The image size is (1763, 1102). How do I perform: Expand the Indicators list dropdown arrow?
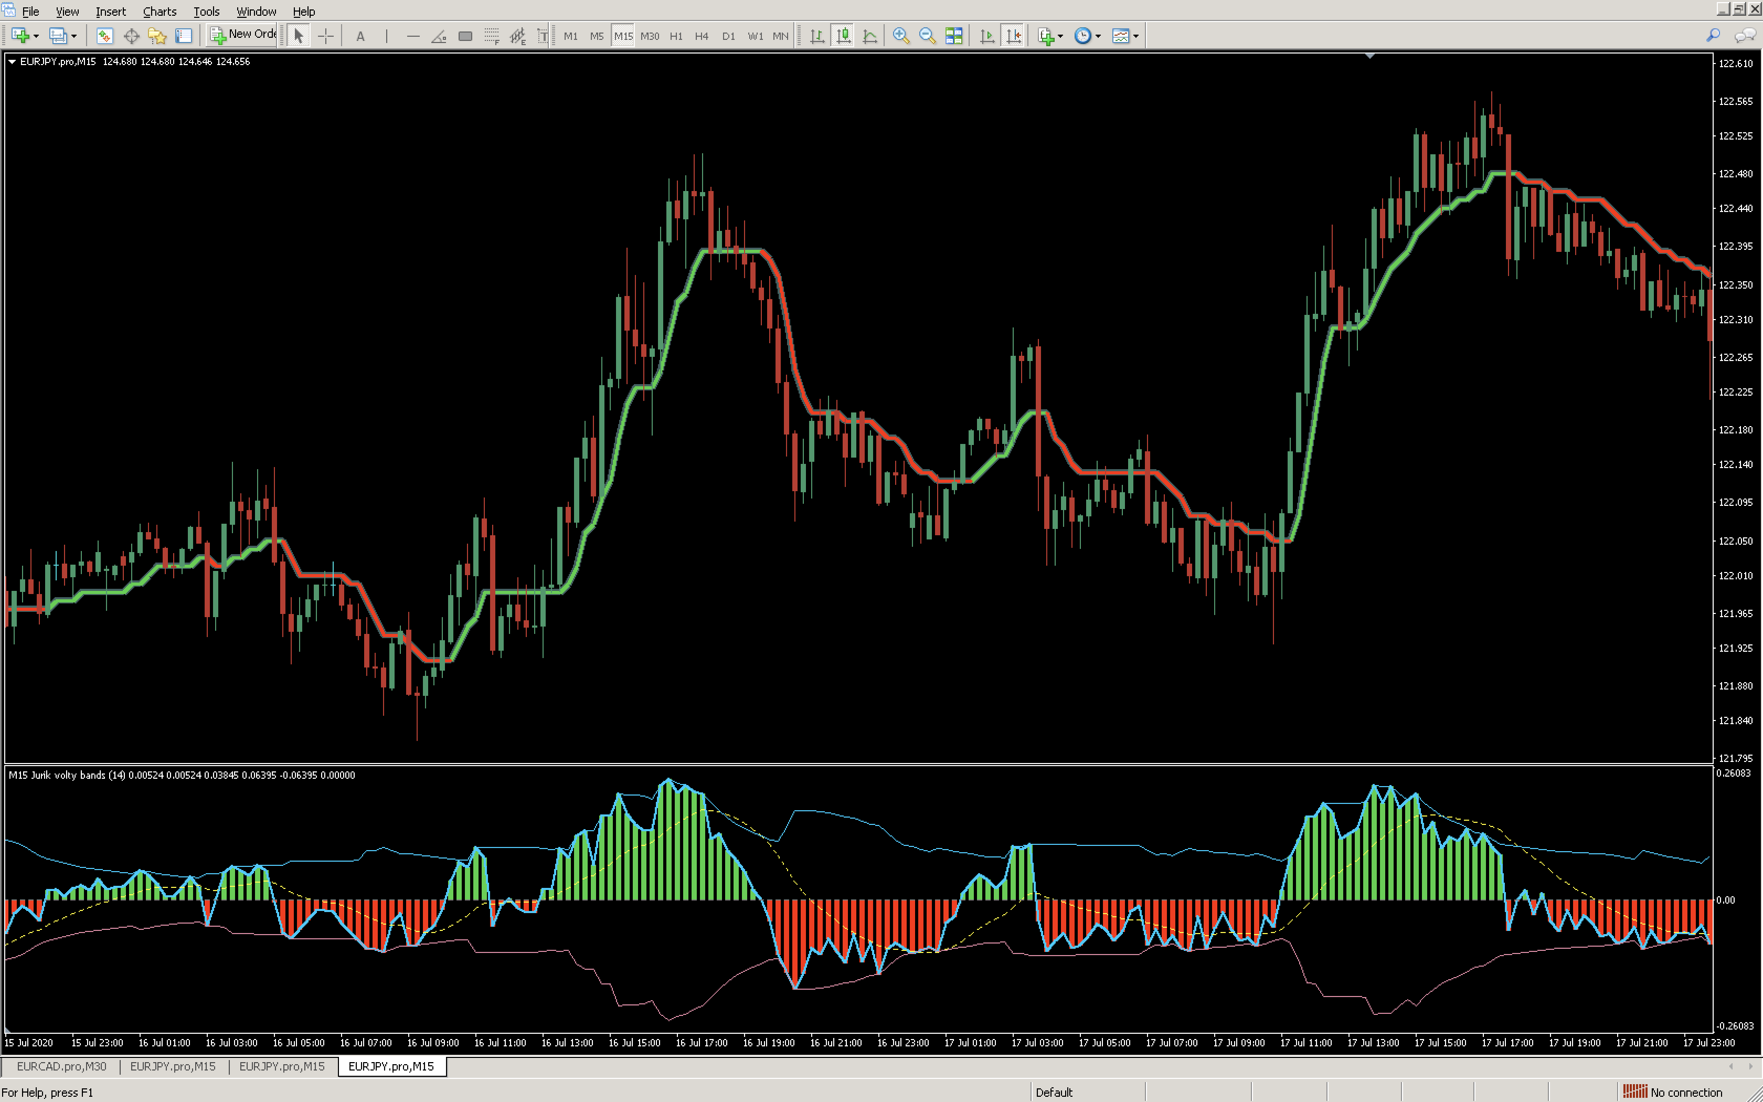(1060, 36)
